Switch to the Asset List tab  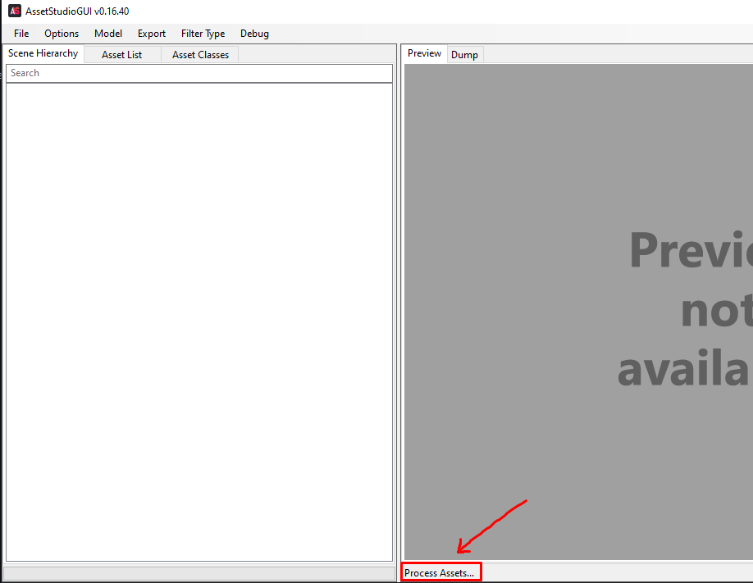(121, 54)
